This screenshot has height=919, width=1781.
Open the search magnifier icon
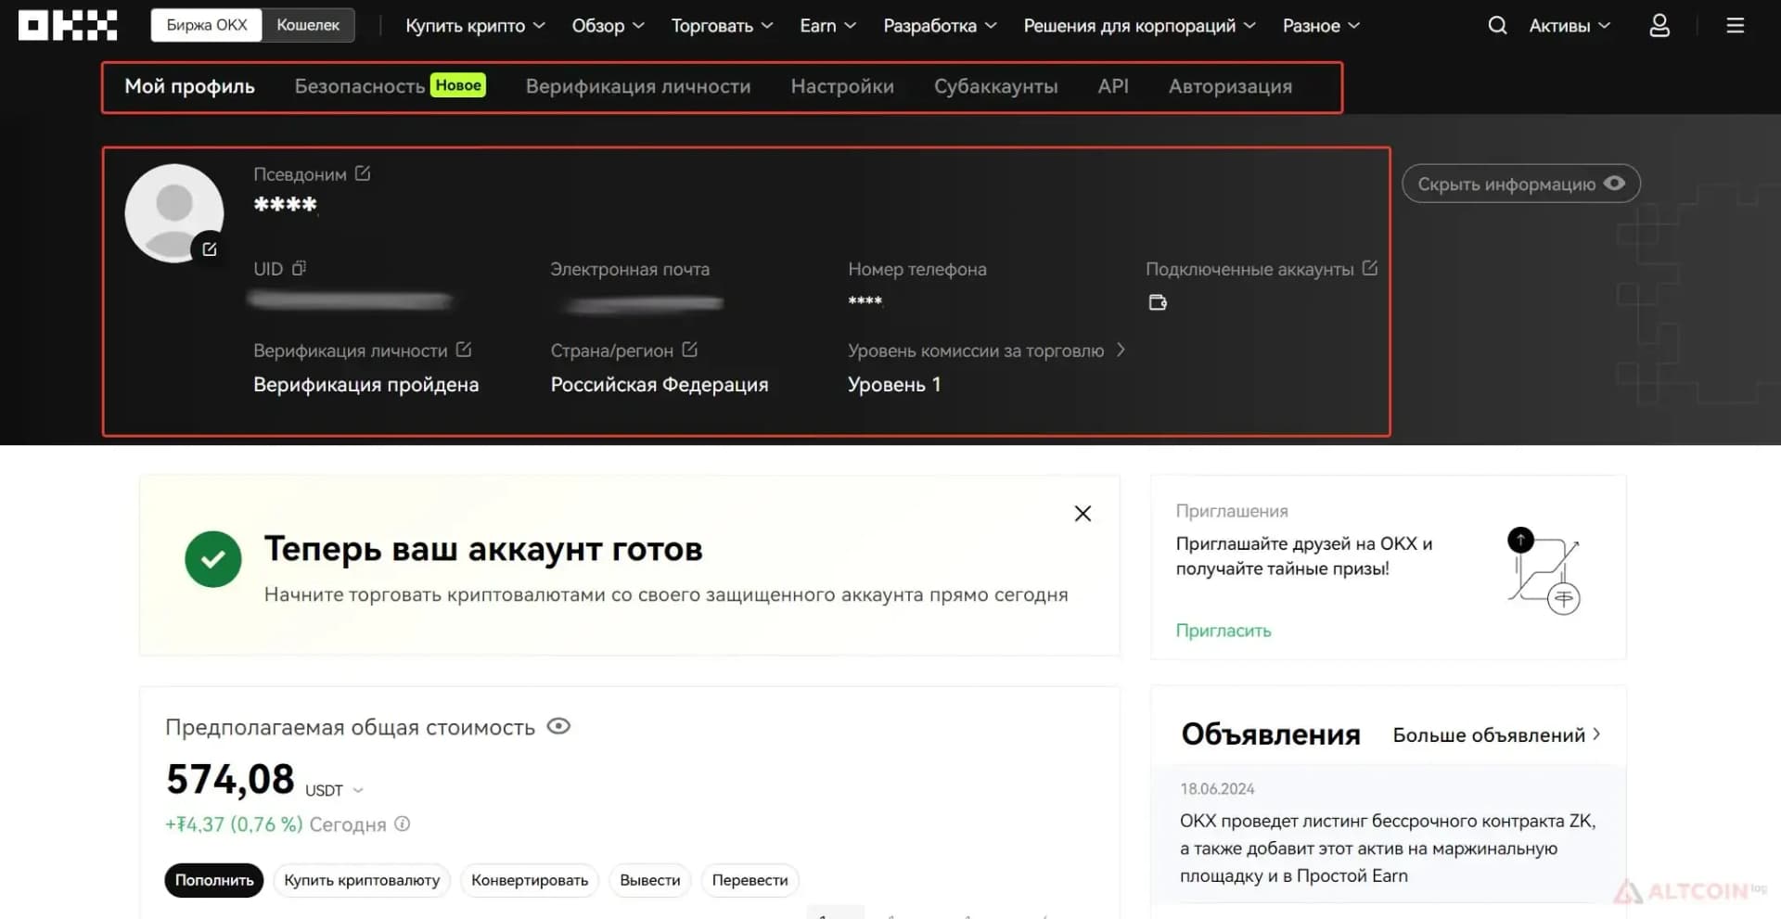(x=1497, y=25)
